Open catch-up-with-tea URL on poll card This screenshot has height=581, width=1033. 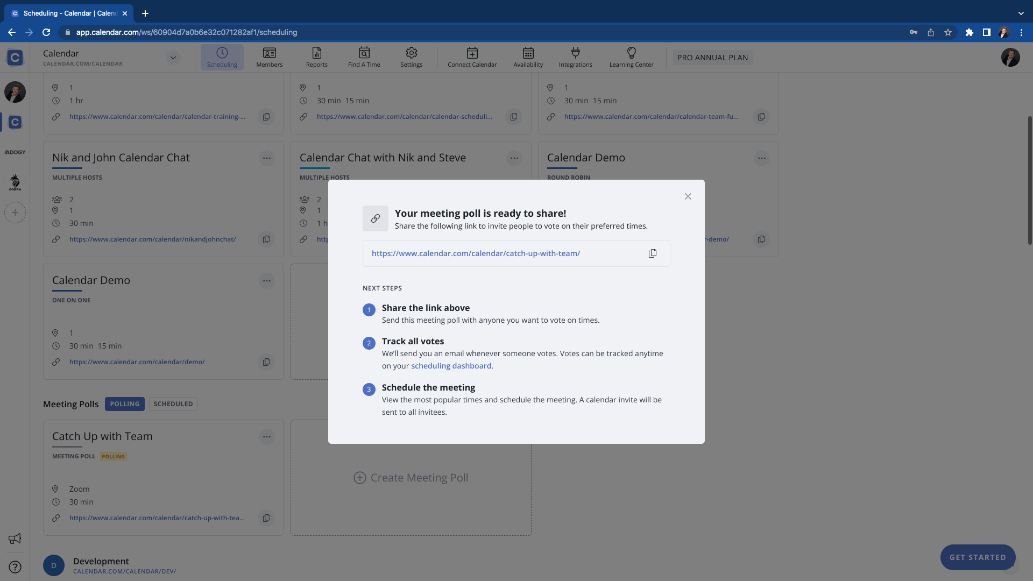tap(157, 518)
